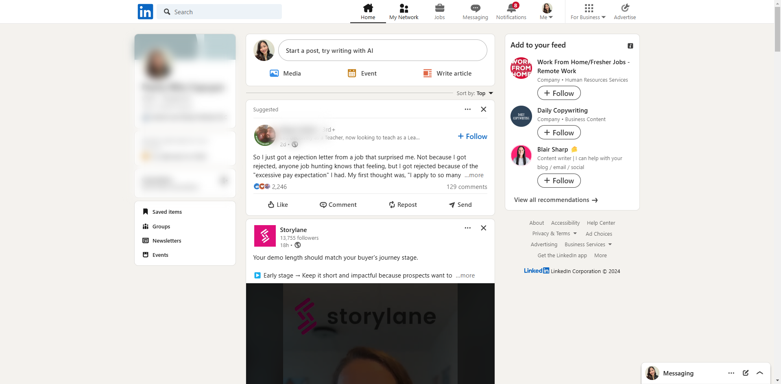Open Messaging from the top navigation
This screenshot has width=781, height=384.
[x=475, y=12]
